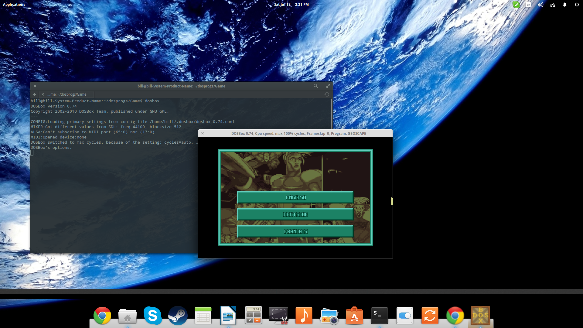Click the MIXER:Got different values line
This screenshot has width=583, height=328.
[106, 127]
